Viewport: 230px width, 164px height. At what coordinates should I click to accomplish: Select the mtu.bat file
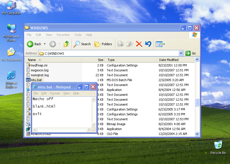(36, 80)
